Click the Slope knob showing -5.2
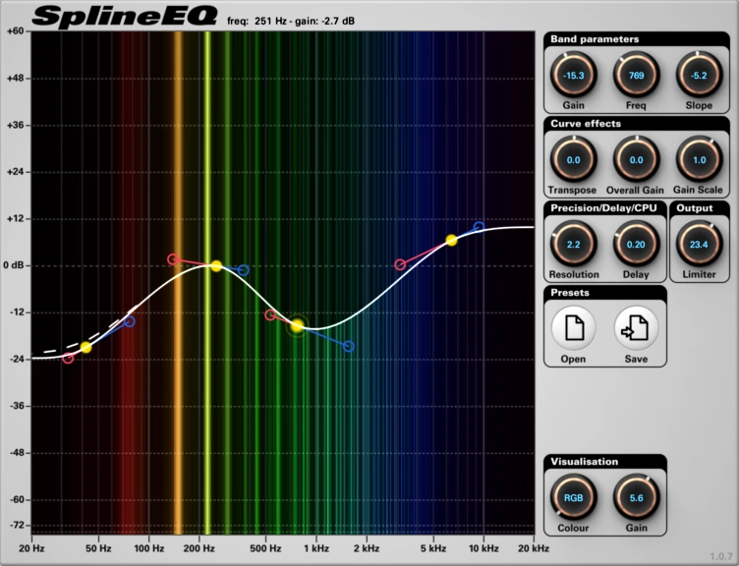 699,76
